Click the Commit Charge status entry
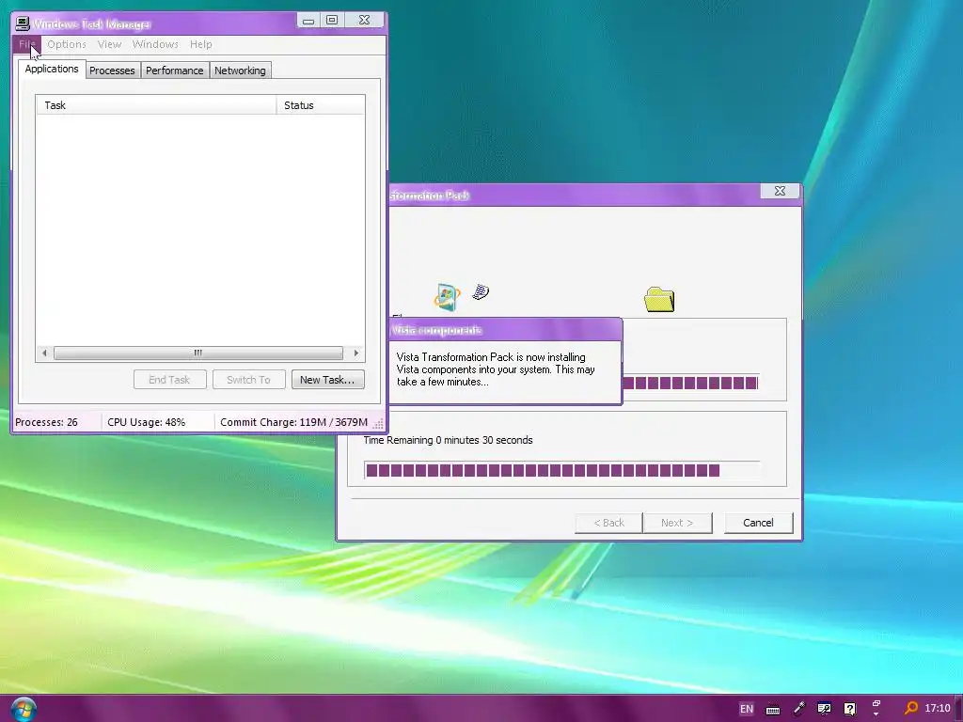Viewport: 963px width, 722px height. coord(293,422)
